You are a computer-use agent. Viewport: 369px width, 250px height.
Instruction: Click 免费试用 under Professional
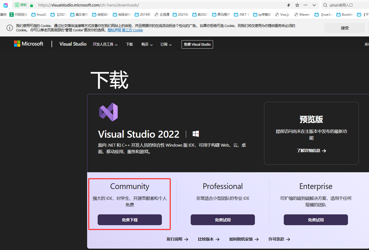click(x=223, y=220)
